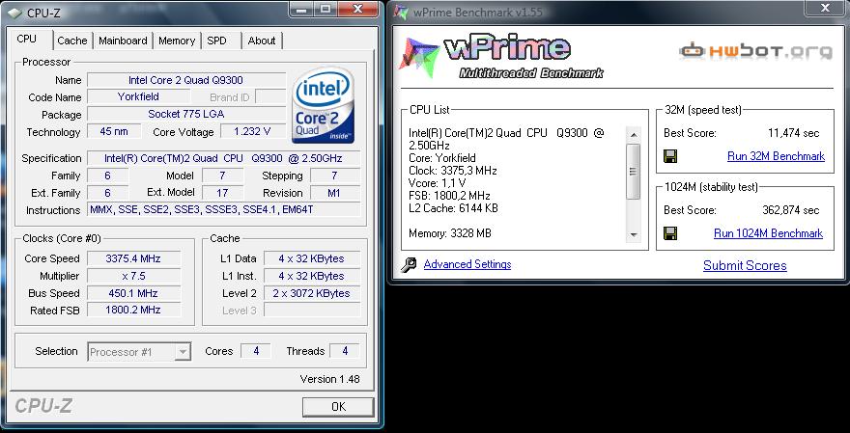Go to the SPD tab
This screenshot has width=850, height=433.
216,41
